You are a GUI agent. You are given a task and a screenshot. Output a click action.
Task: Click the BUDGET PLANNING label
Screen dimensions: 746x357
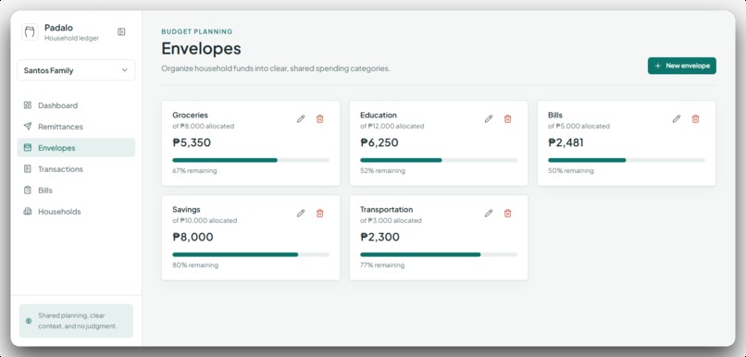point(197,31)
